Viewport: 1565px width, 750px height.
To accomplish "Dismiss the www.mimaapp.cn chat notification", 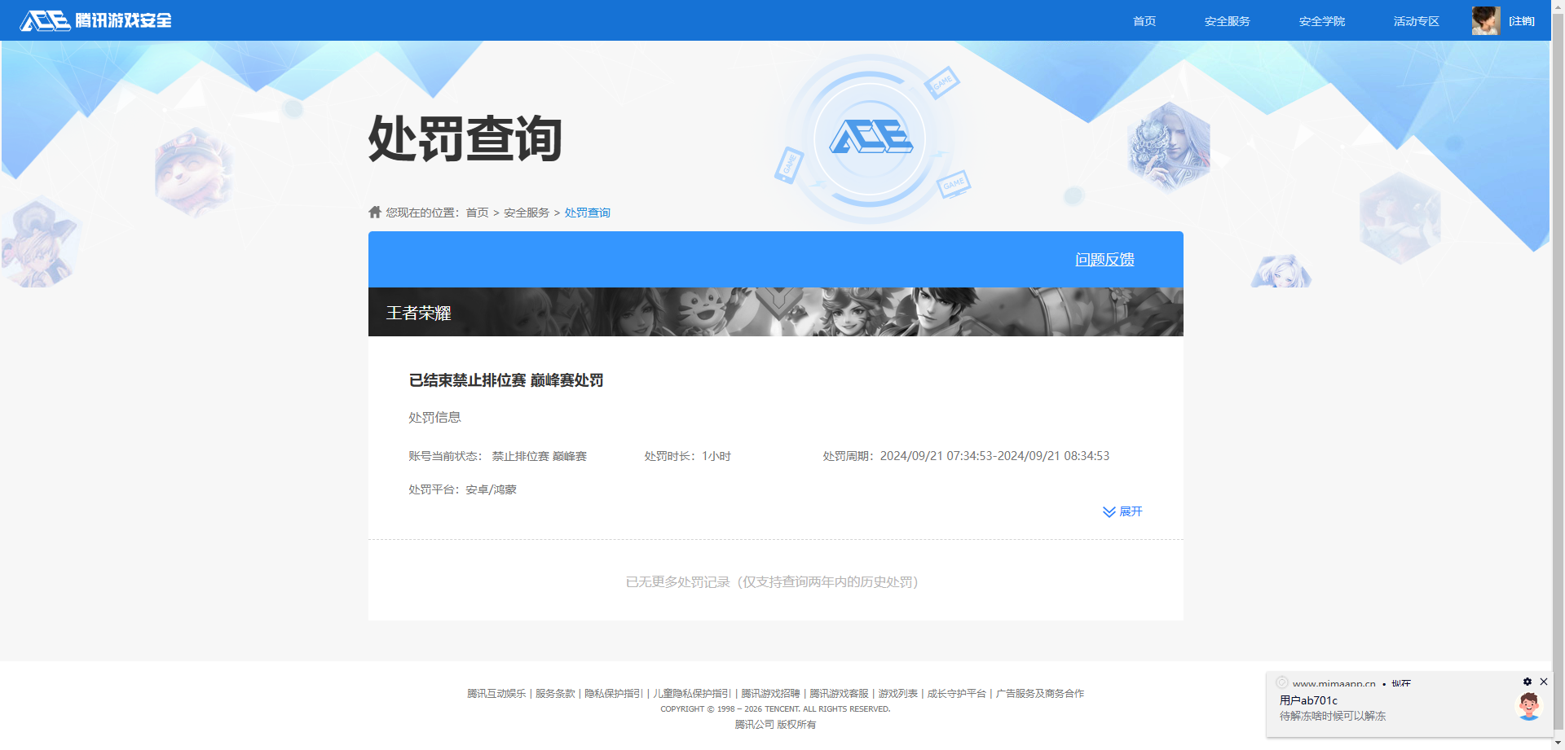I will point(1543,682).
